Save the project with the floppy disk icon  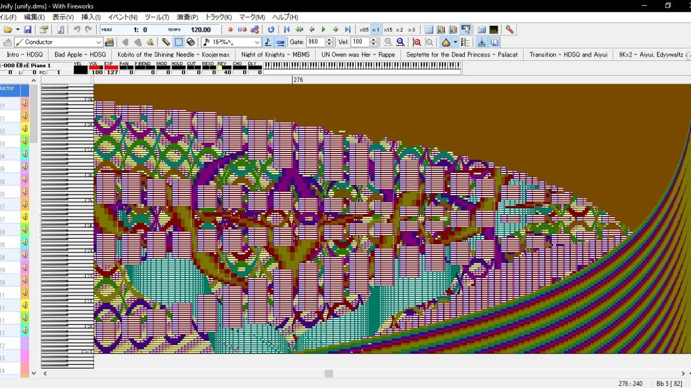coord(28,30)
